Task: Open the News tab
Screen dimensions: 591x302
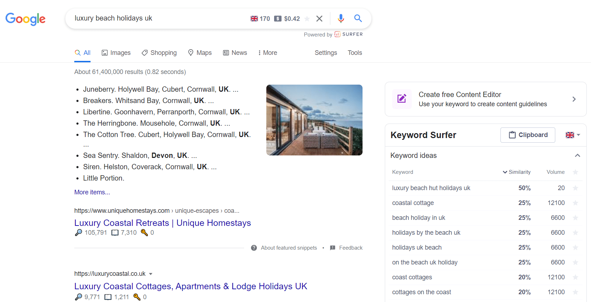Action: coord(235,53)
